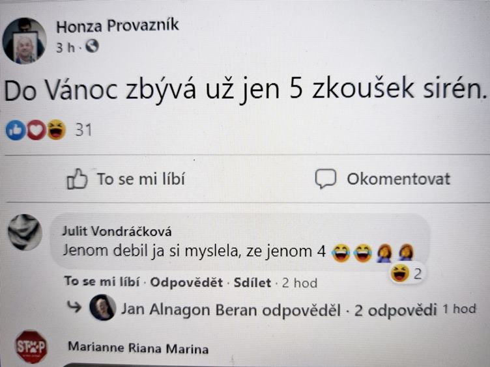Open Honza Provazník's profile picture
490x367 pixels.
coord(24,40)
